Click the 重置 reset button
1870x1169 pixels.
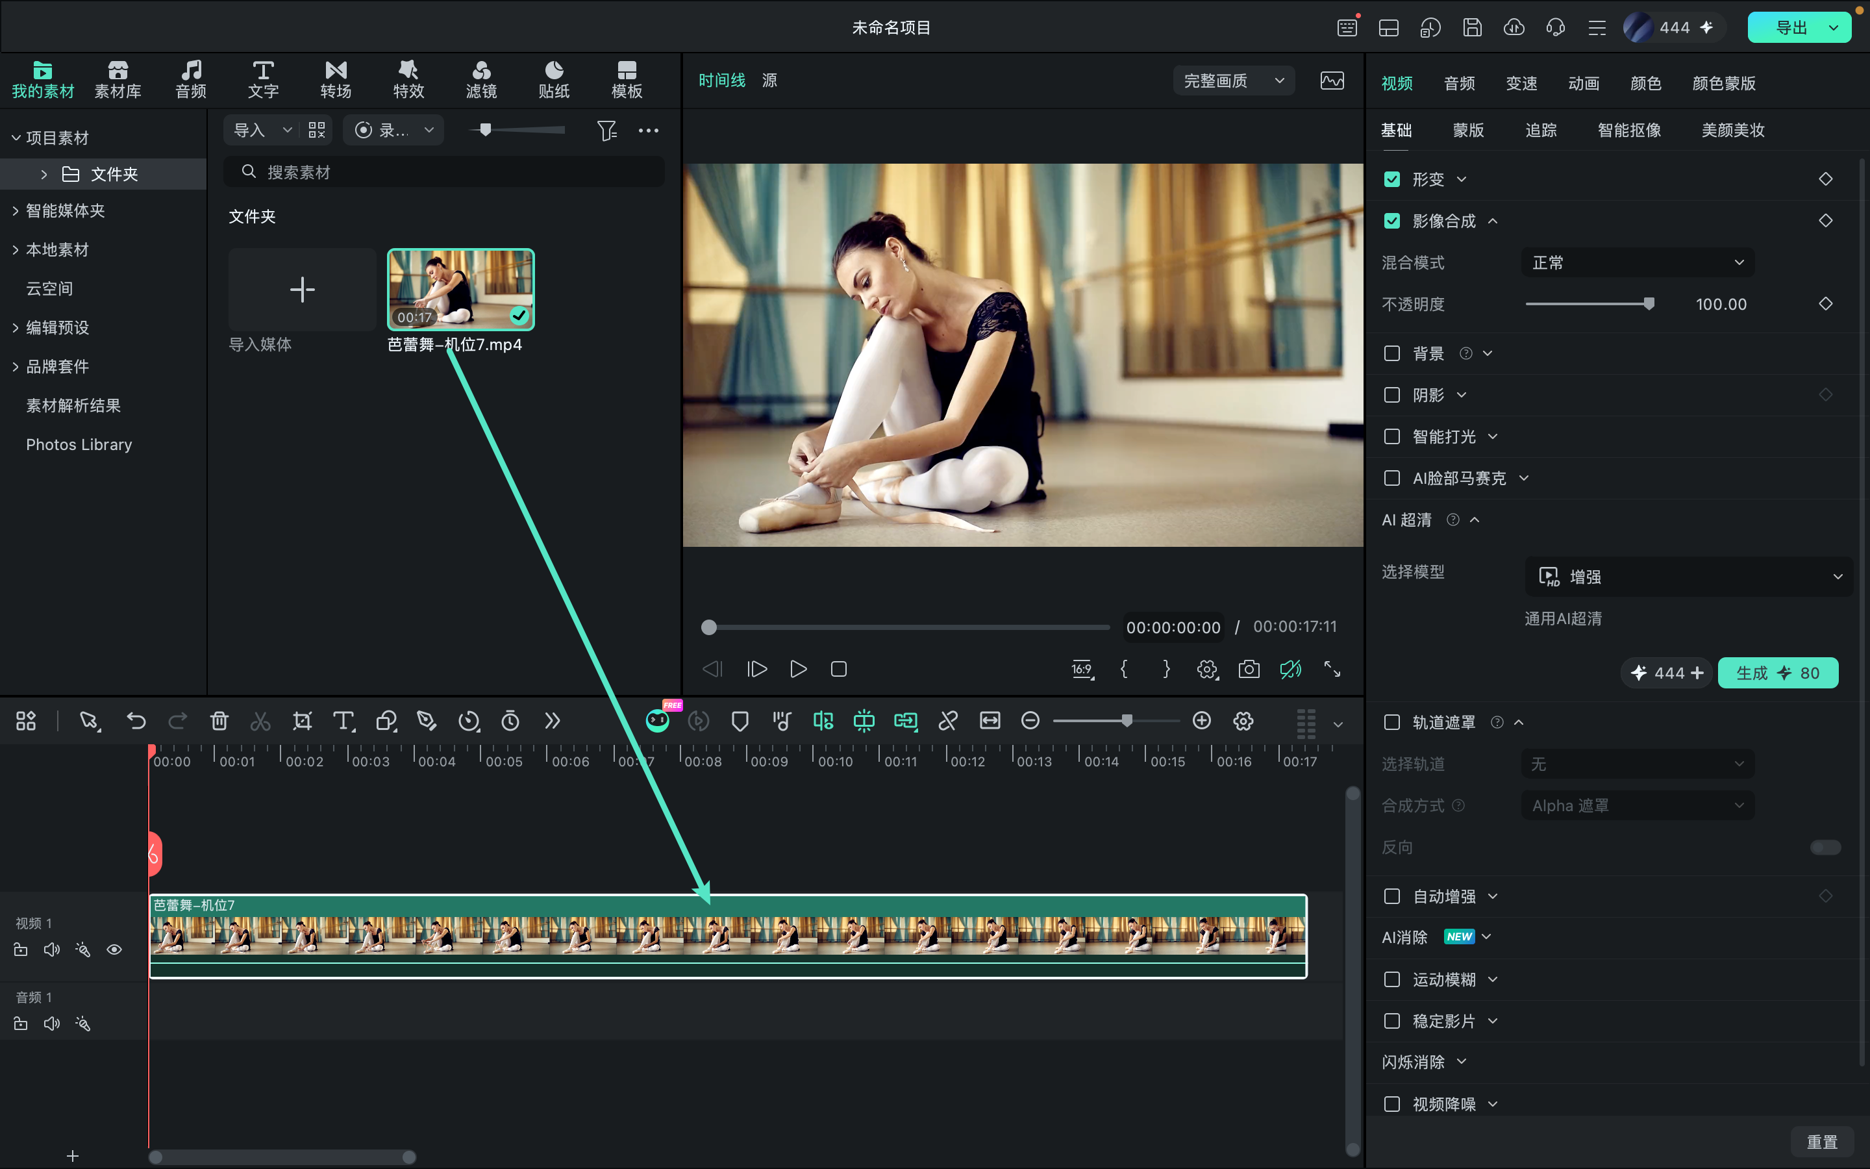(1821, 1142)
